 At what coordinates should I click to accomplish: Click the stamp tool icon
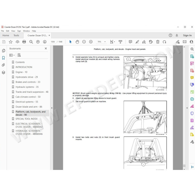coord(151,42)
